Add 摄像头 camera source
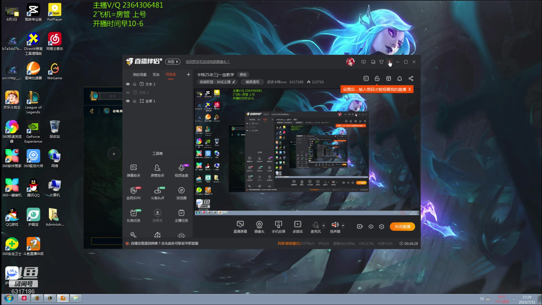This screenshot has width=542, height=305. (x=259, y=227)
